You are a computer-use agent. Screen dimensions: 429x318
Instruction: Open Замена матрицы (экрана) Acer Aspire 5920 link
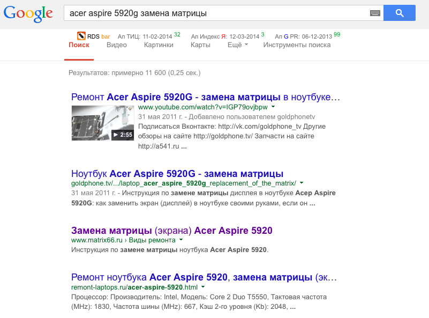172,231
